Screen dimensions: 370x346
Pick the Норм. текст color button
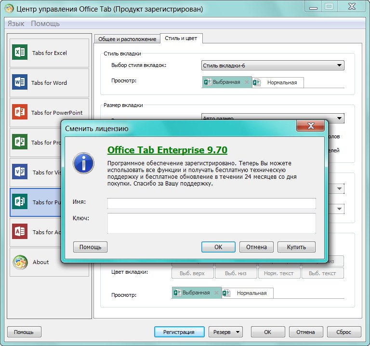tap(279, 273)
